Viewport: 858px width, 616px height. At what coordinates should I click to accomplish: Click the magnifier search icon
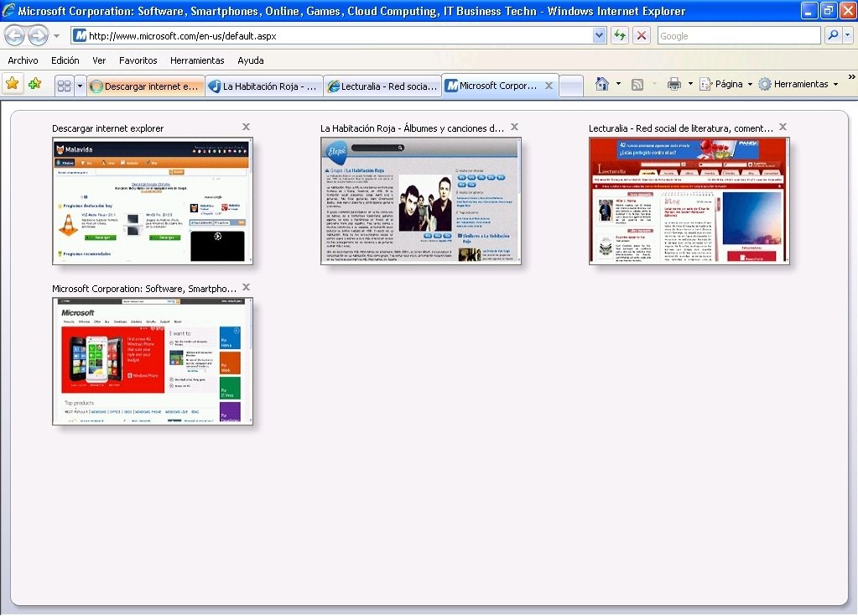pyautogui.click(x=833, y=36)
